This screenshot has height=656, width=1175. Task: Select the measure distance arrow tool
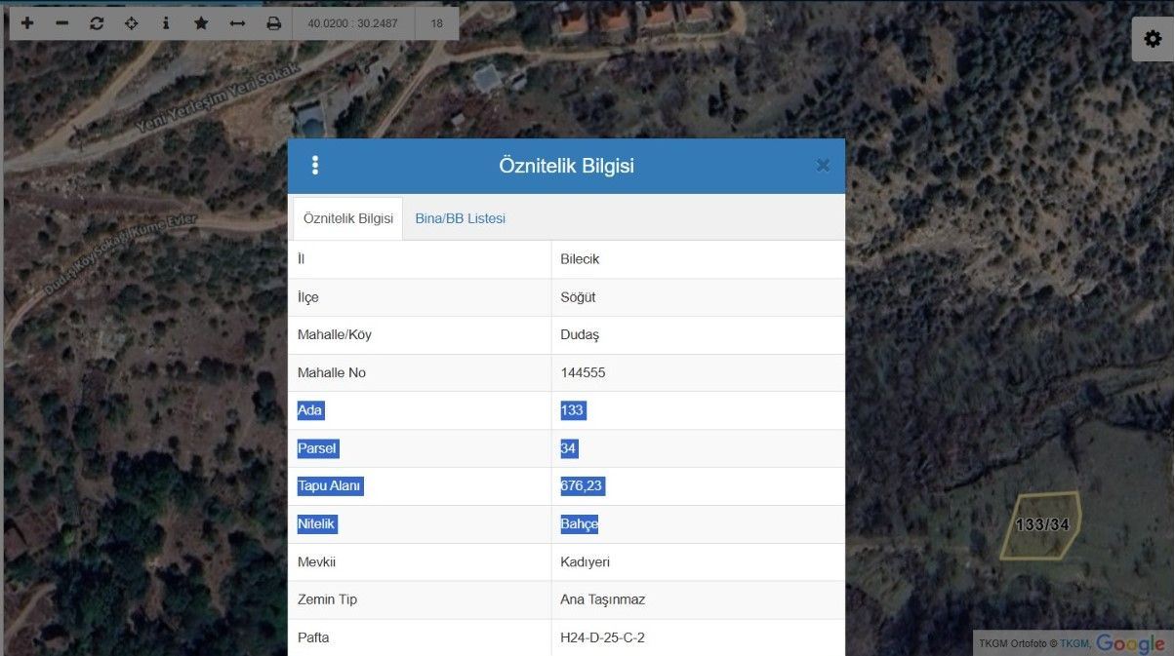237,23
